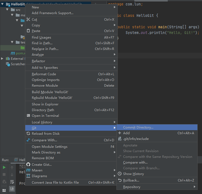Select Find Usages menu entry
Viewport: 202px width, 194px height.
(71, 37)
